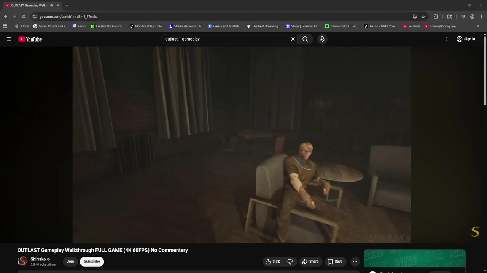Open the Stripe Financial bookmark
The width and height of the screenshot is (487, 273).
303,26
